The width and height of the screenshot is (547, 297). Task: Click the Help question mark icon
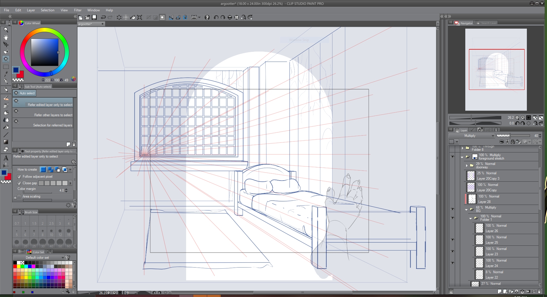(x=207, y=17)
